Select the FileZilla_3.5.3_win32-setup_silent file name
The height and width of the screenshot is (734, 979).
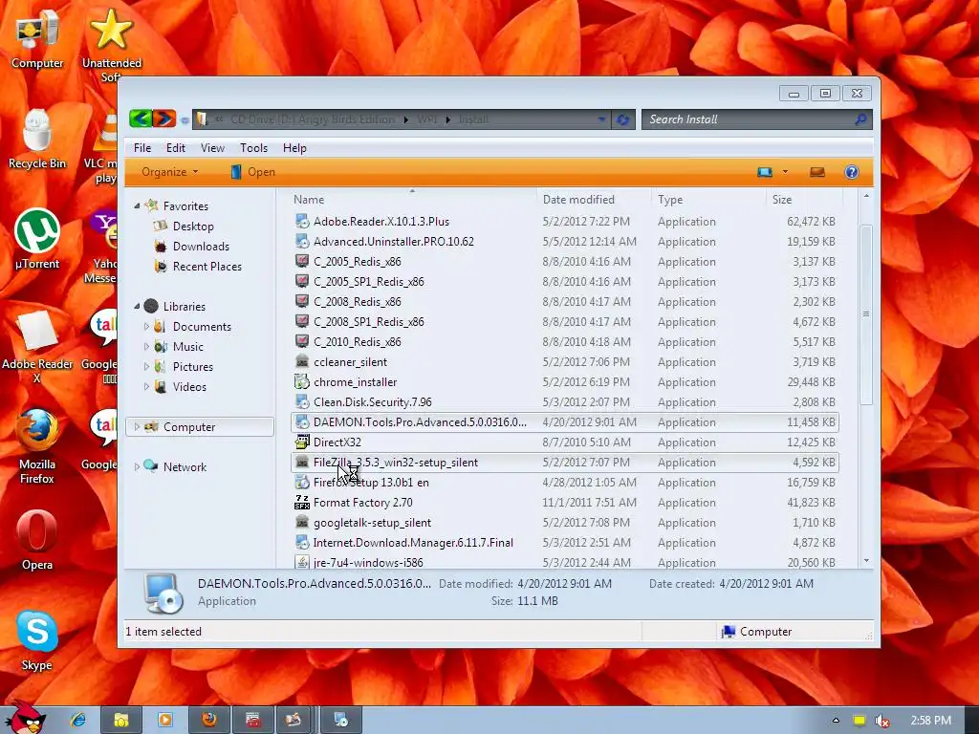(395, 463)
